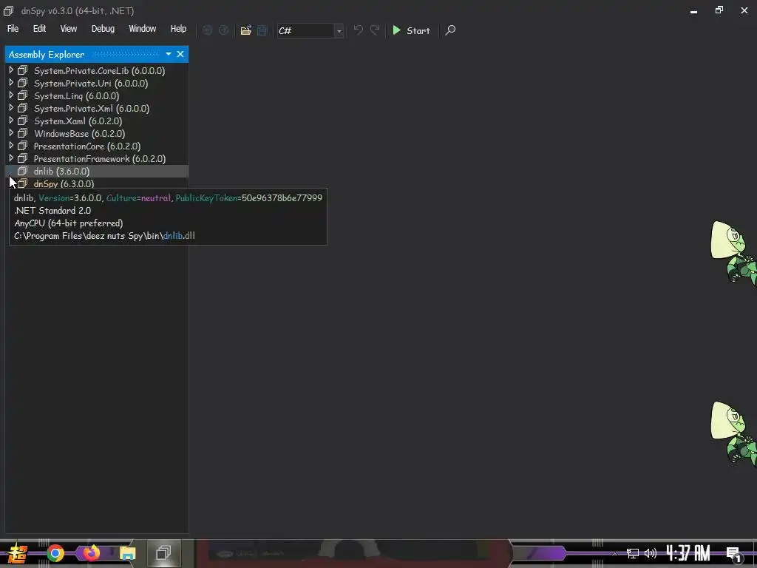
Task: Click assembly icon beside System.Private.CoreLib
Action: tap(22, 70)
